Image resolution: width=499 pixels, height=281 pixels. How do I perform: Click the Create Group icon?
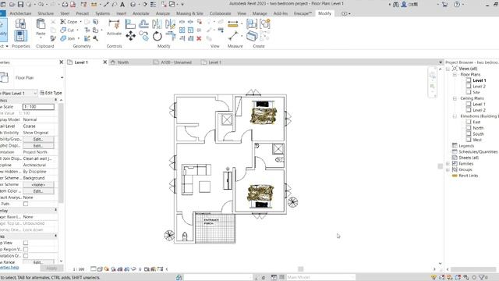[x=265, y=24]
